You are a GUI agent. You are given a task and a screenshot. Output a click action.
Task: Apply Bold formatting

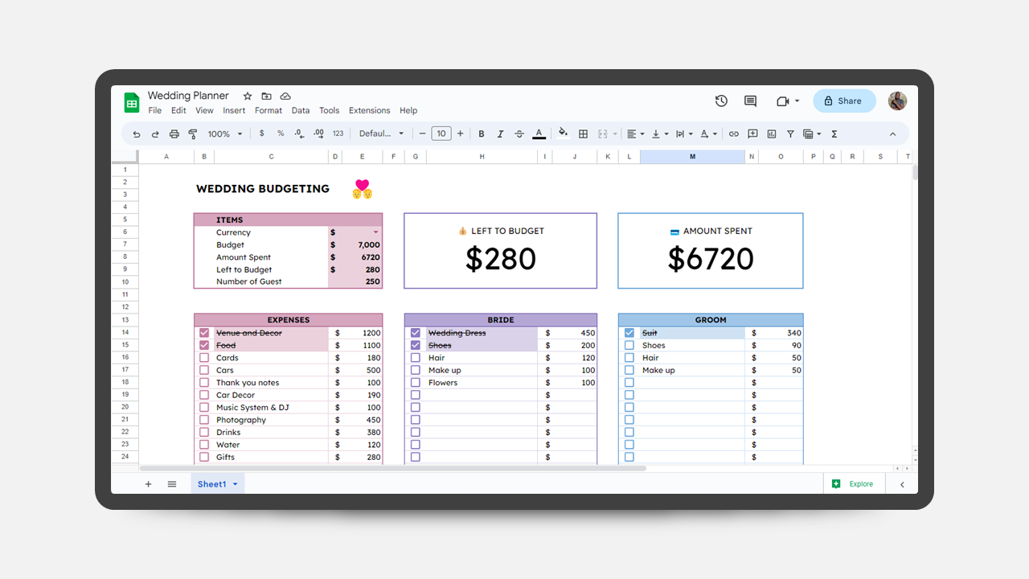[482, 134]
